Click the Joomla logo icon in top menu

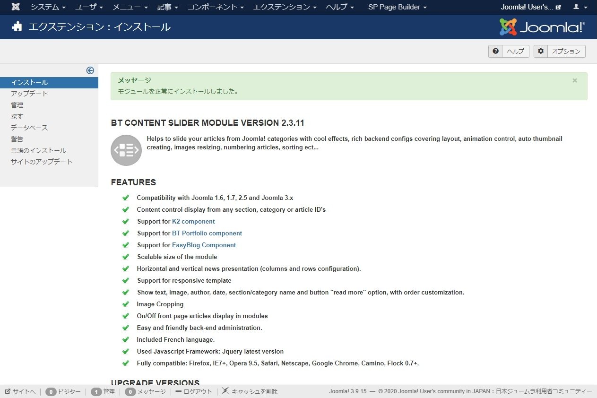(16, 7)
